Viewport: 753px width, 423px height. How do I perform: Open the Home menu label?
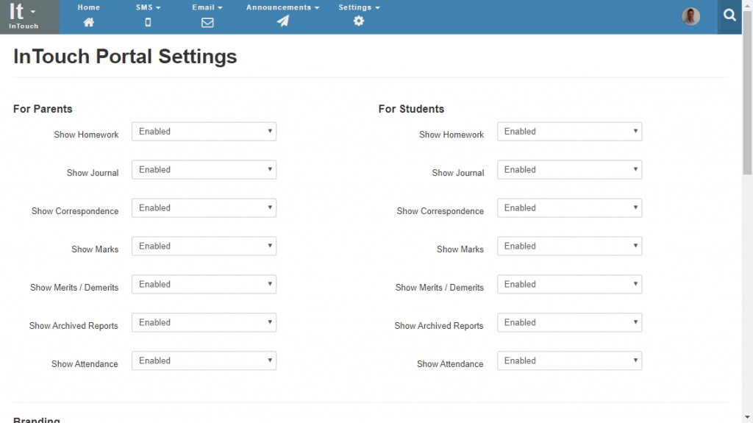[x=89, y=7]
